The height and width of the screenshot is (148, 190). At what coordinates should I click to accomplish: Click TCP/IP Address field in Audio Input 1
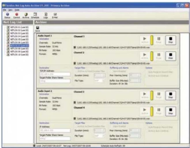(55, 74)
